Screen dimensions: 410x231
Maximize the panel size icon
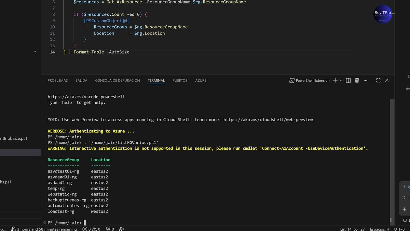click(378, 80)
